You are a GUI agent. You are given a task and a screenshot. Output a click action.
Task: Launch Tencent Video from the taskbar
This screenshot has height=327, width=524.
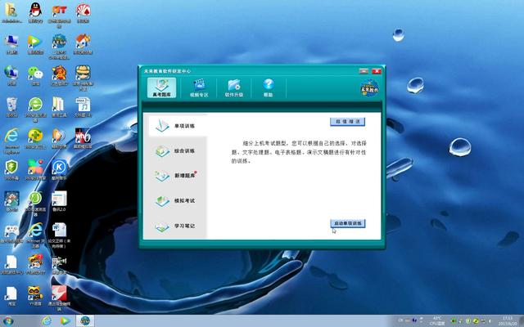click(x=65, y=321)
